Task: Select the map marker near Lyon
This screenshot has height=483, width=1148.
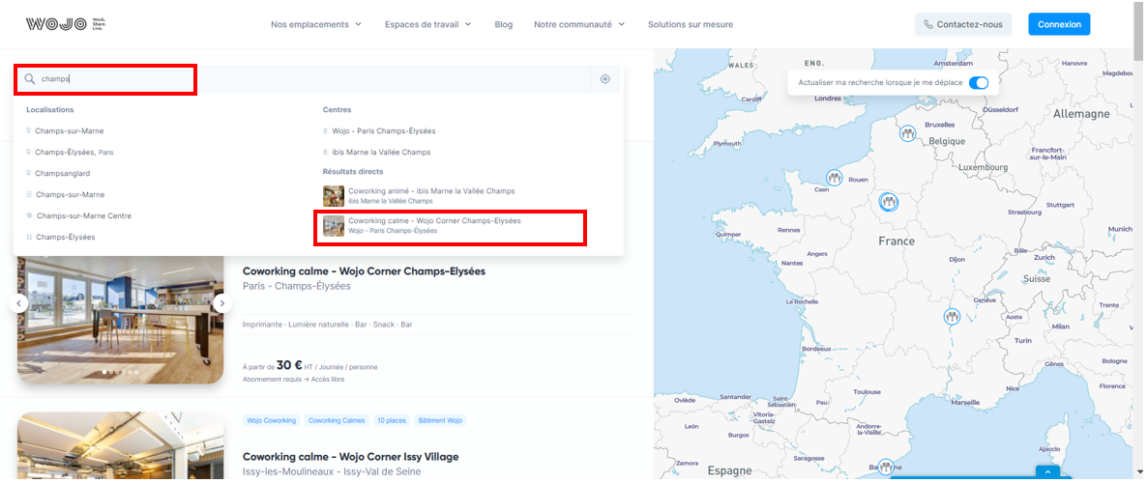Action: point(951,316)
